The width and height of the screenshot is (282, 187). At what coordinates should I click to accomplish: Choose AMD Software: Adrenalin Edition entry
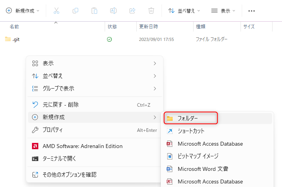(x=95, y=146)
